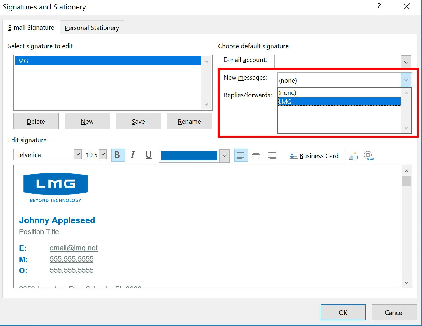Screen dimensions: 422x326
Task: Toggle the New messages dropdown arrow
Action: click(406, 80)
